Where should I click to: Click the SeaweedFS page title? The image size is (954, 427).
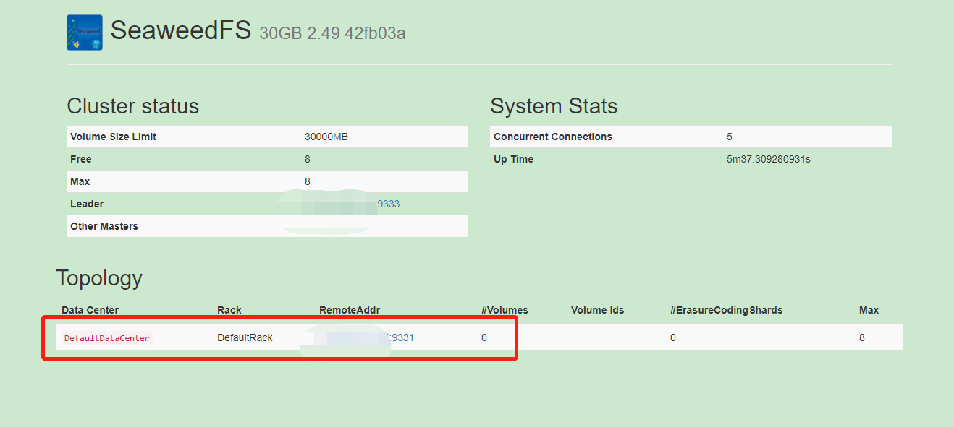tap(181, 31)
